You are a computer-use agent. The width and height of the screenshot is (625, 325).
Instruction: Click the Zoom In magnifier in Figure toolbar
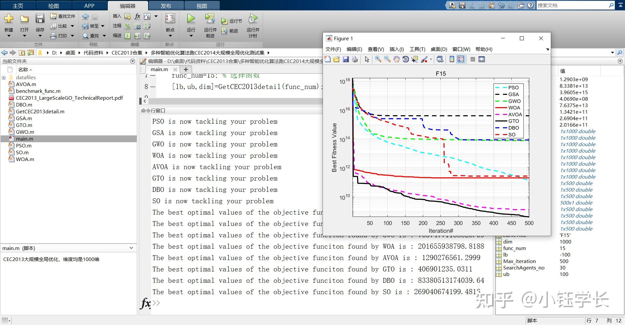point(378,59)
